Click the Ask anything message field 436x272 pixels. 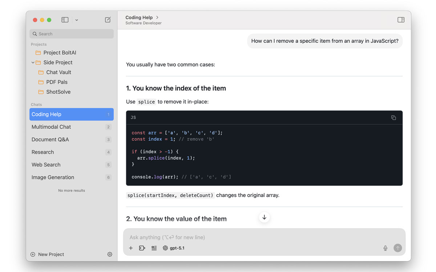coord(254,237)
